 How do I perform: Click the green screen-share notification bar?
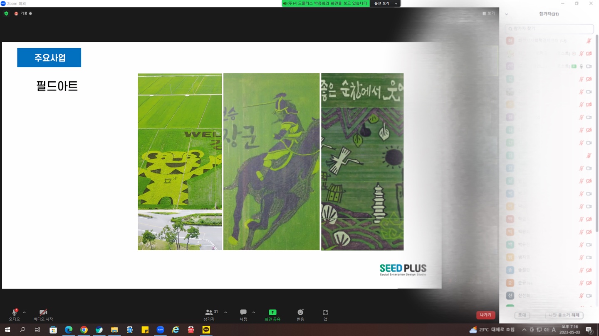coord(326,3)
